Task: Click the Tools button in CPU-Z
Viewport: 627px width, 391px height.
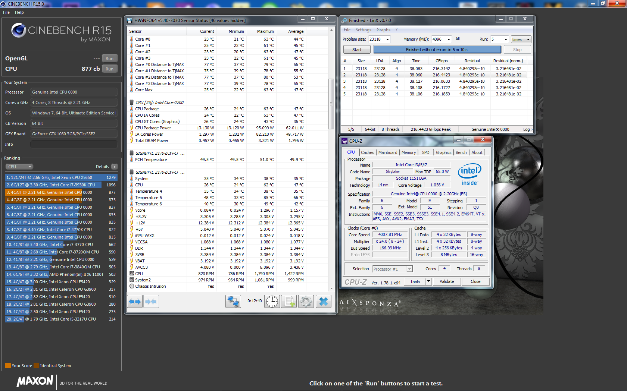Action: [x=415, y=281]
